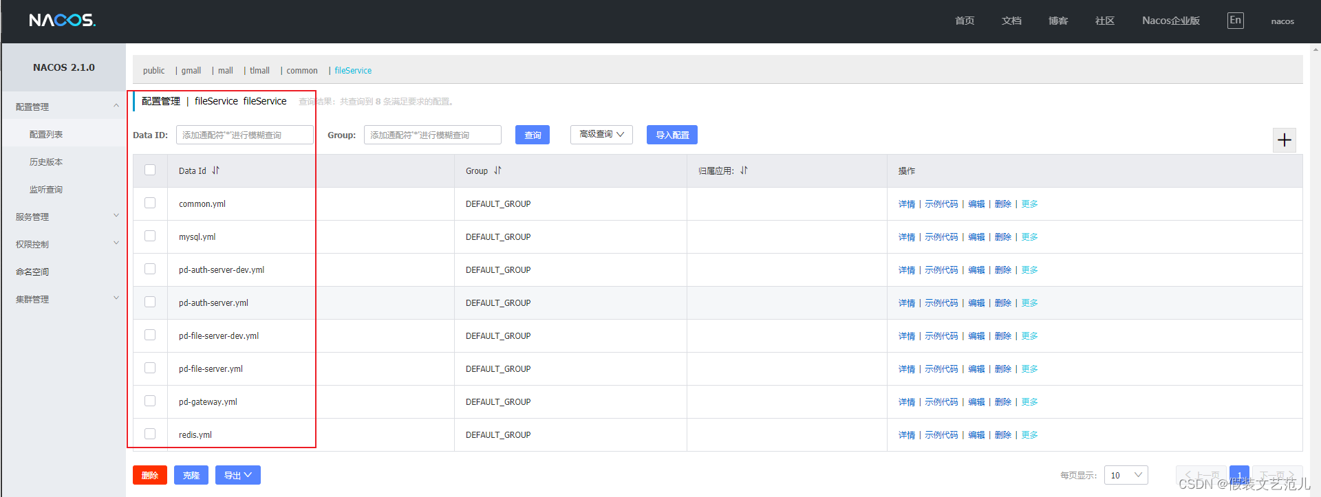Click the page 1 pagination button
The width and height of the screenshot is (1321, 497).
coord(1239,475)
